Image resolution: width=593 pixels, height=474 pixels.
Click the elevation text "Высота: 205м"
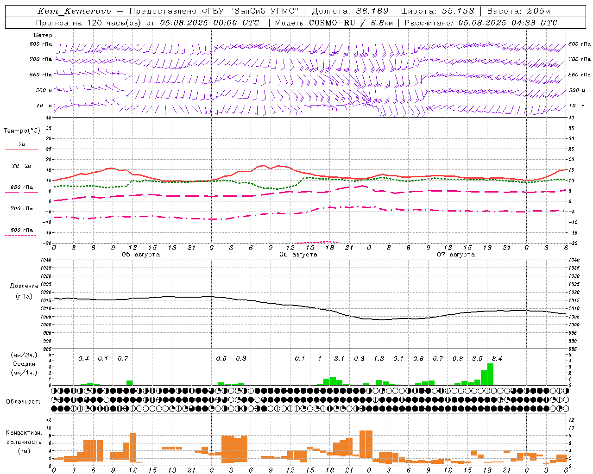coord(518,11)
